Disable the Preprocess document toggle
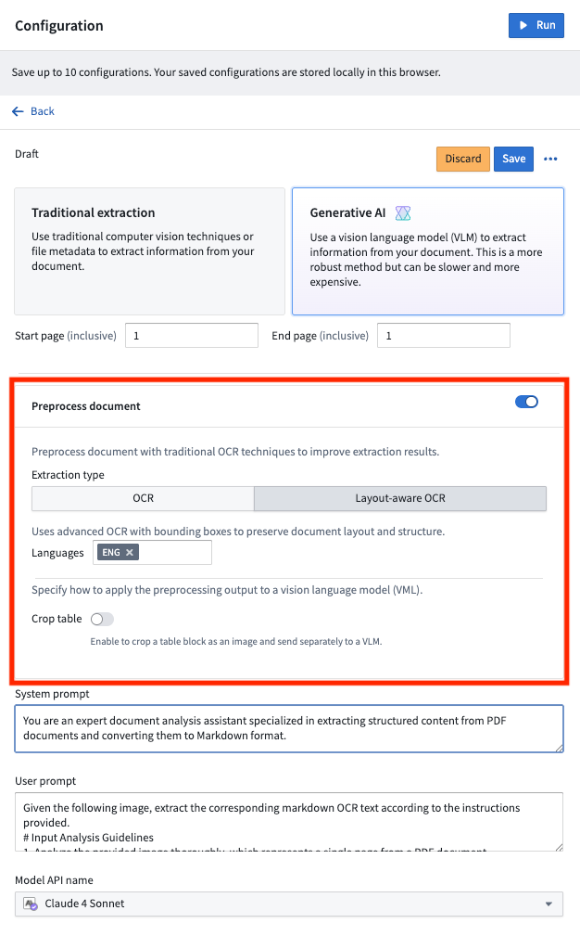 (526, 402)
